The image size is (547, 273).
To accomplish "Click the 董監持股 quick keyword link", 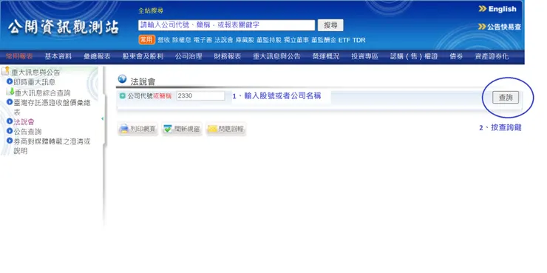I will [268, 40].
